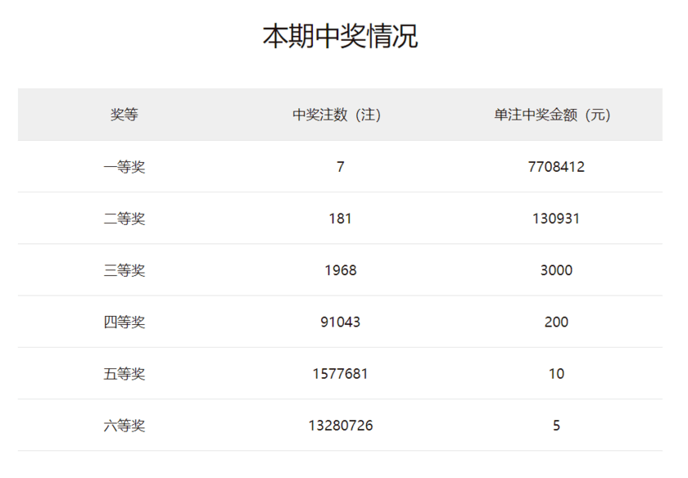Image resolution: width=688 pixels, height=478 pixels.
Task: Click the heading 本期中奖情况
Action: 340,36
